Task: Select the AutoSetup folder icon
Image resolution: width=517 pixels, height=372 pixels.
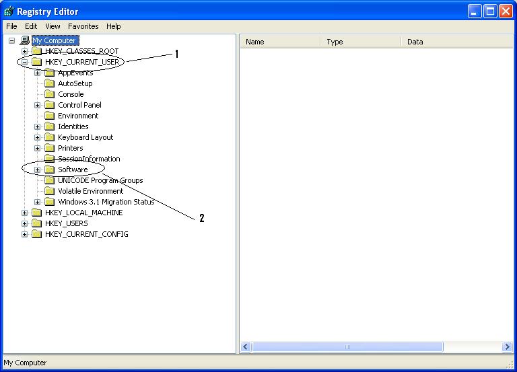Action: [x=49, y=83]
